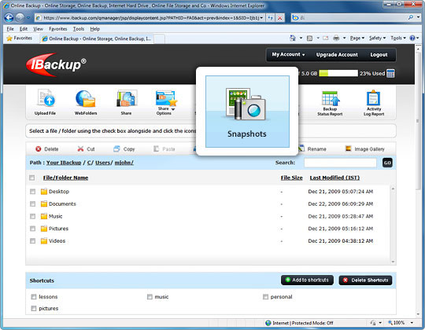Viewport: 425px width, 330px height.
Task: Check the Documents folder checkbox
Action: point(32,203)
